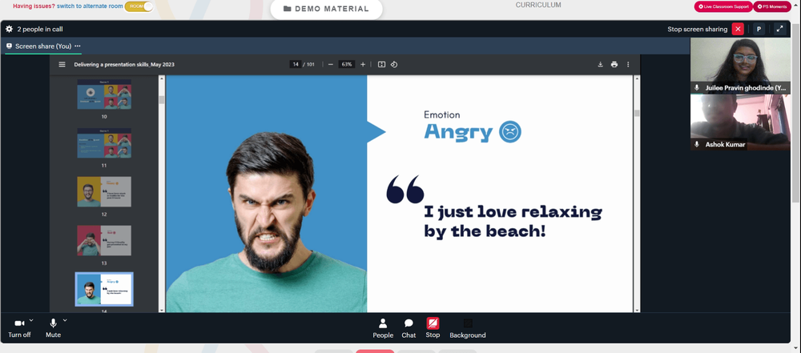Click the Stop screen share button in bottom bar
The image size is (801, 353).
(x=433, y=328)
